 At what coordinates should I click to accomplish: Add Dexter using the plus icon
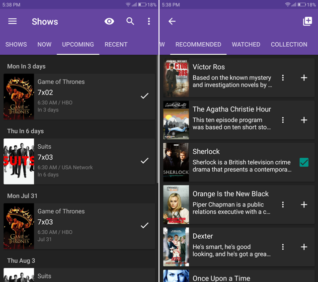[304, 247]
